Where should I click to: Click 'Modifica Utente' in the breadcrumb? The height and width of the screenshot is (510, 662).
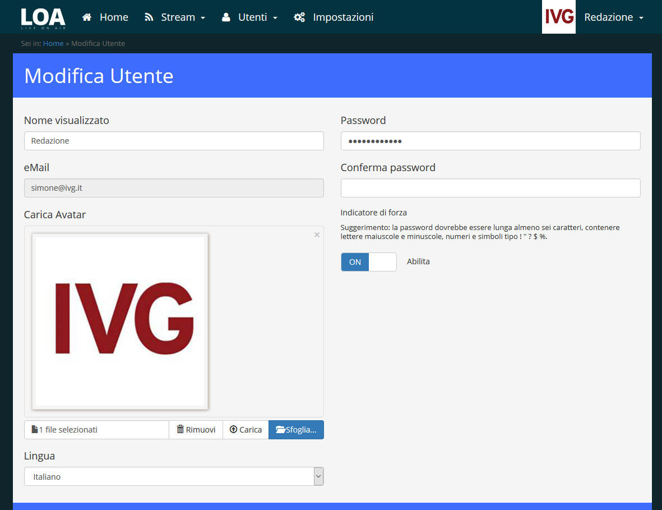[98, 44]
